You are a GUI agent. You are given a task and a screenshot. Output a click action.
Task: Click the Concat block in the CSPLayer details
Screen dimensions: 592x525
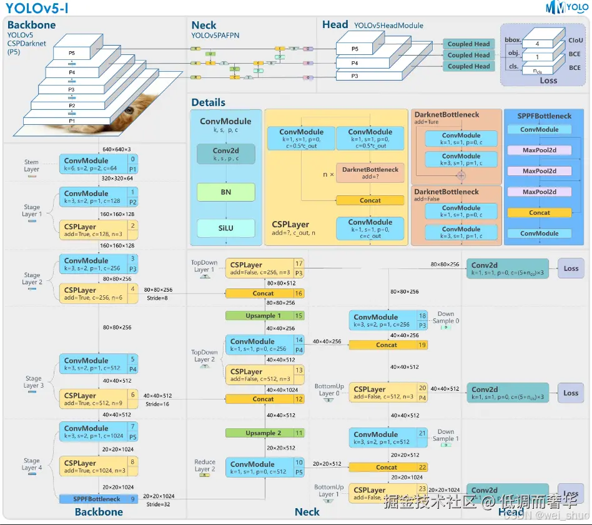[370, 200]
